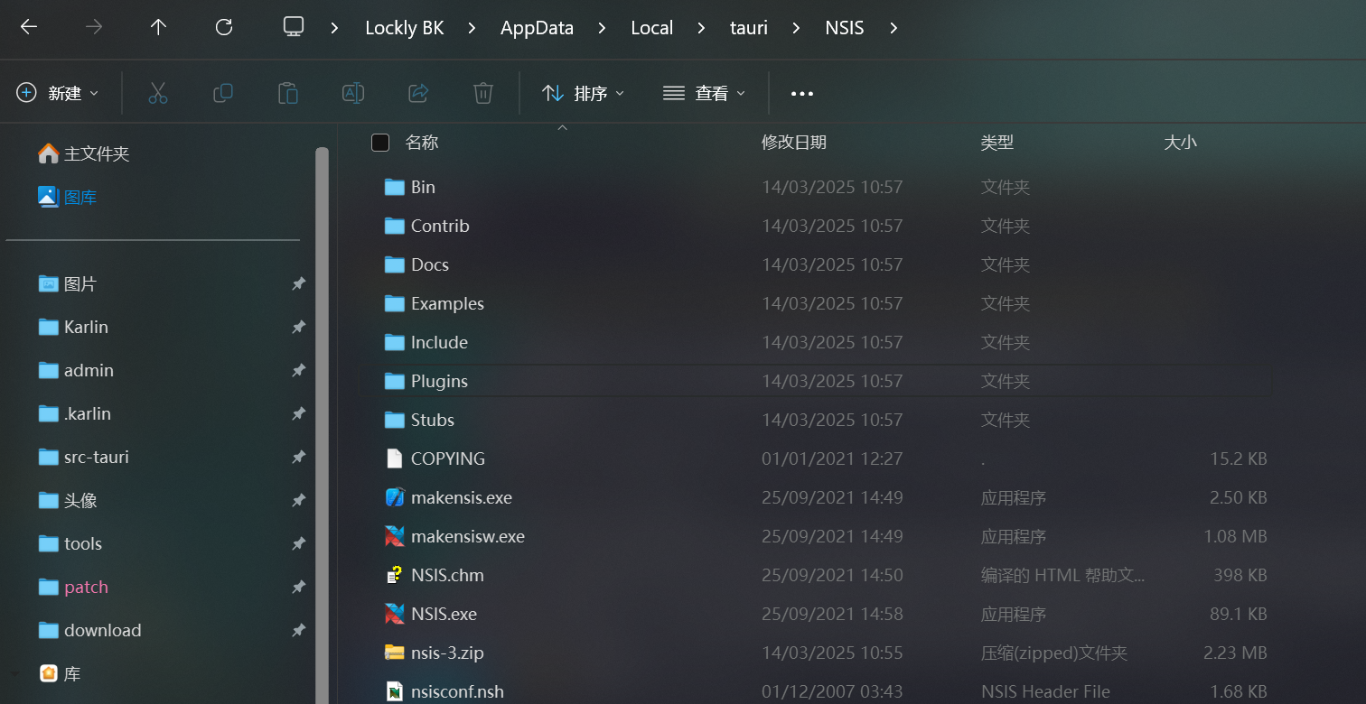This screenshot has height=704, width=1366.
Task: Open the 排序 sort dropdown
Action: click(583, 93)
